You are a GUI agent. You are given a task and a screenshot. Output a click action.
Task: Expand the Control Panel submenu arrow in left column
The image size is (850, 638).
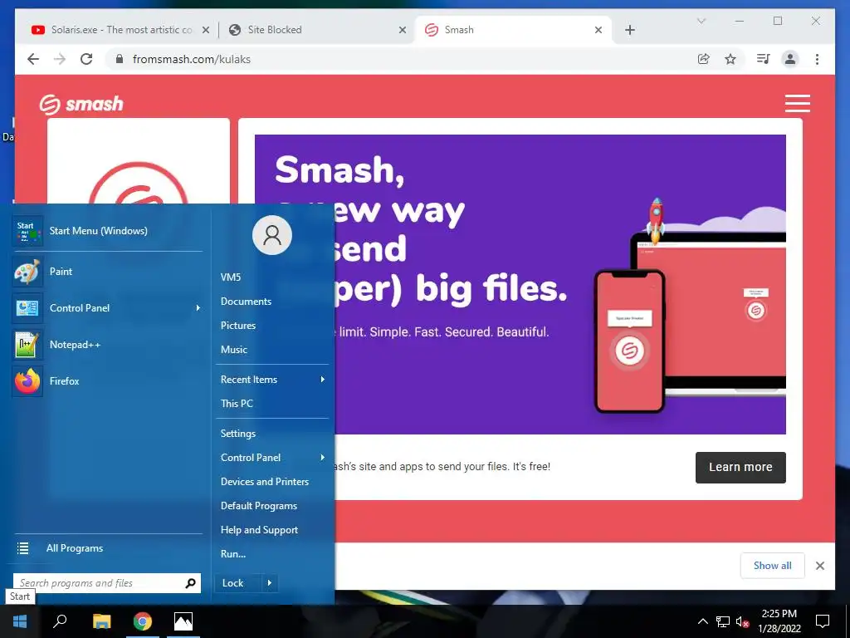[198, 307]
